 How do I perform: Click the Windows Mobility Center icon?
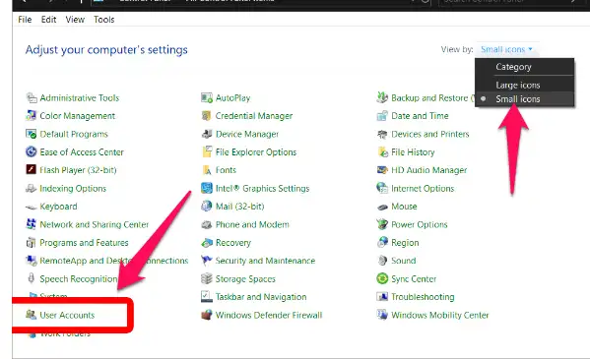coord(382,315)
